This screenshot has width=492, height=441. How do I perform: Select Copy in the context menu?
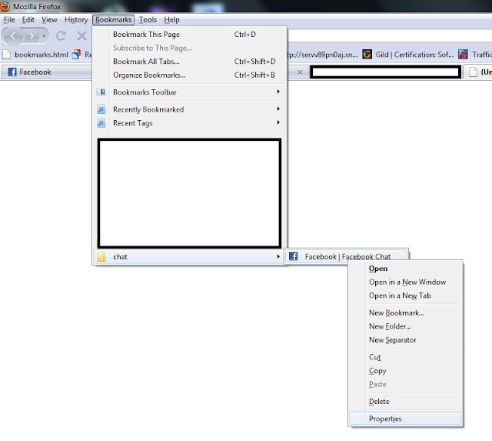[405, 371]
